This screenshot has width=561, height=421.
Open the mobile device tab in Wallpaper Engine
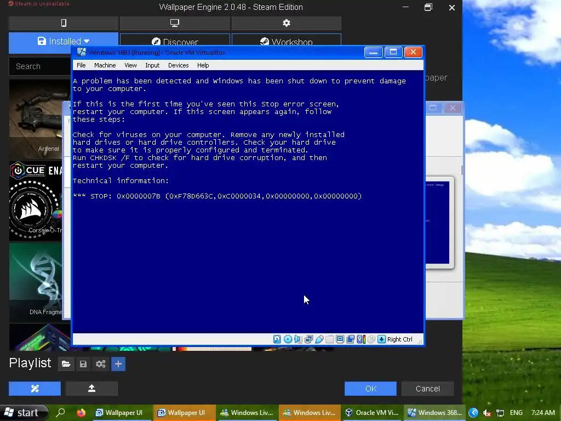coord(64,23)
